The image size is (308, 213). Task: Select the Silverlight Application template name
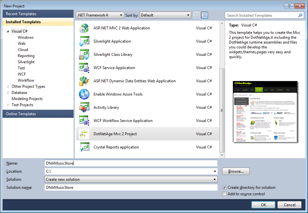[x=112, y=41]
